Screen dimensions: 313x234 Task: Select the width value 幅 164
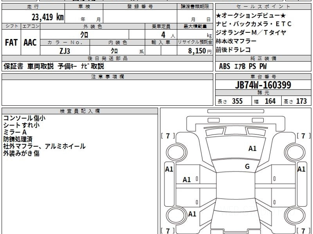[265, 101]
